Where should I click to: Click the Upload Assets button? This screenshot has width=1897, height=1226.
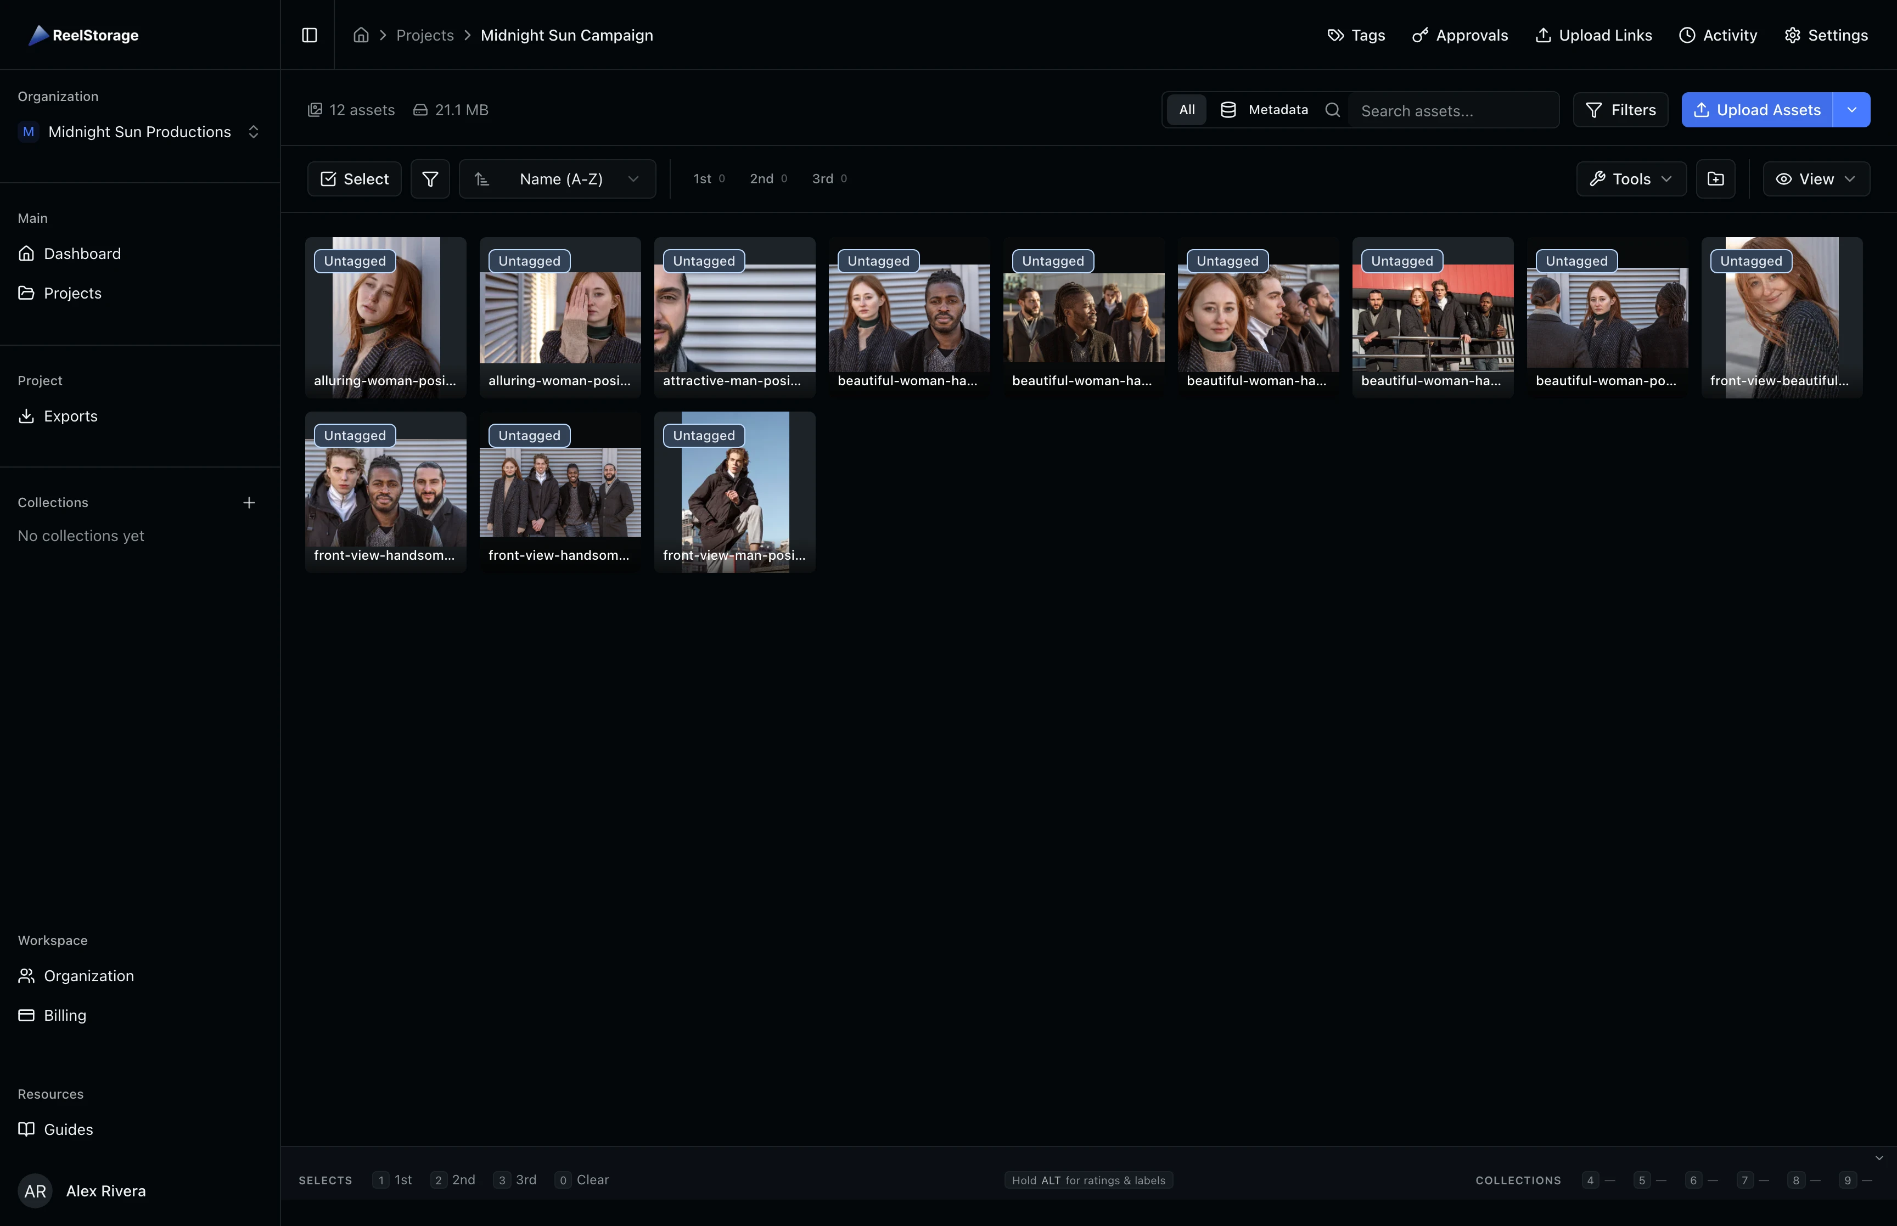pyautogui.click(x=1757, y=110)
